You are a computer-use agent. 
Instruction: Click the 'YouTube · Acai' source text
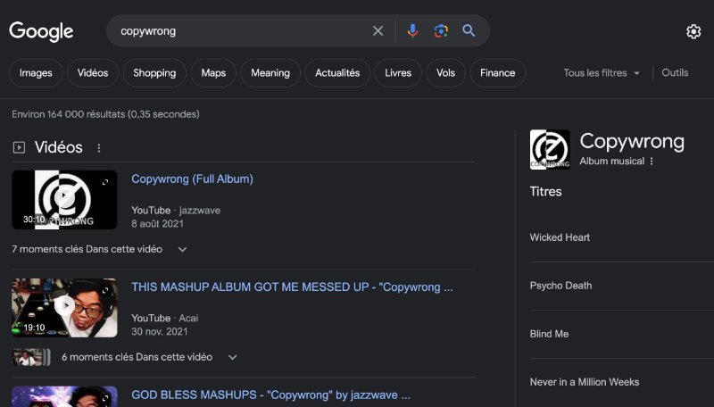(165, 319)
